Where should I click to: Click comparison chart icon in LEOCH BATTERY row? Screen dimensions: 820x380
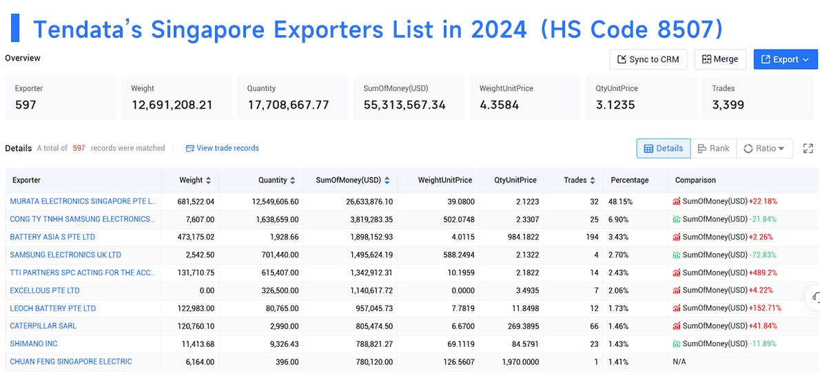click(x=677, y=308)
